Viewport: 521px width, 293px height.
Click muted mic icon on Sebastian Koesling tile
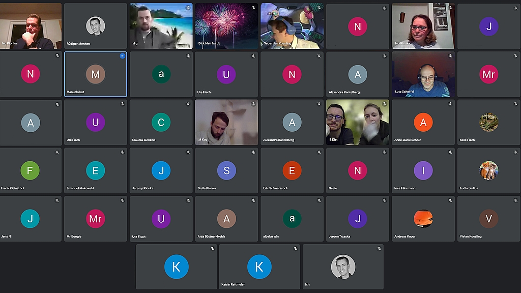319,8
